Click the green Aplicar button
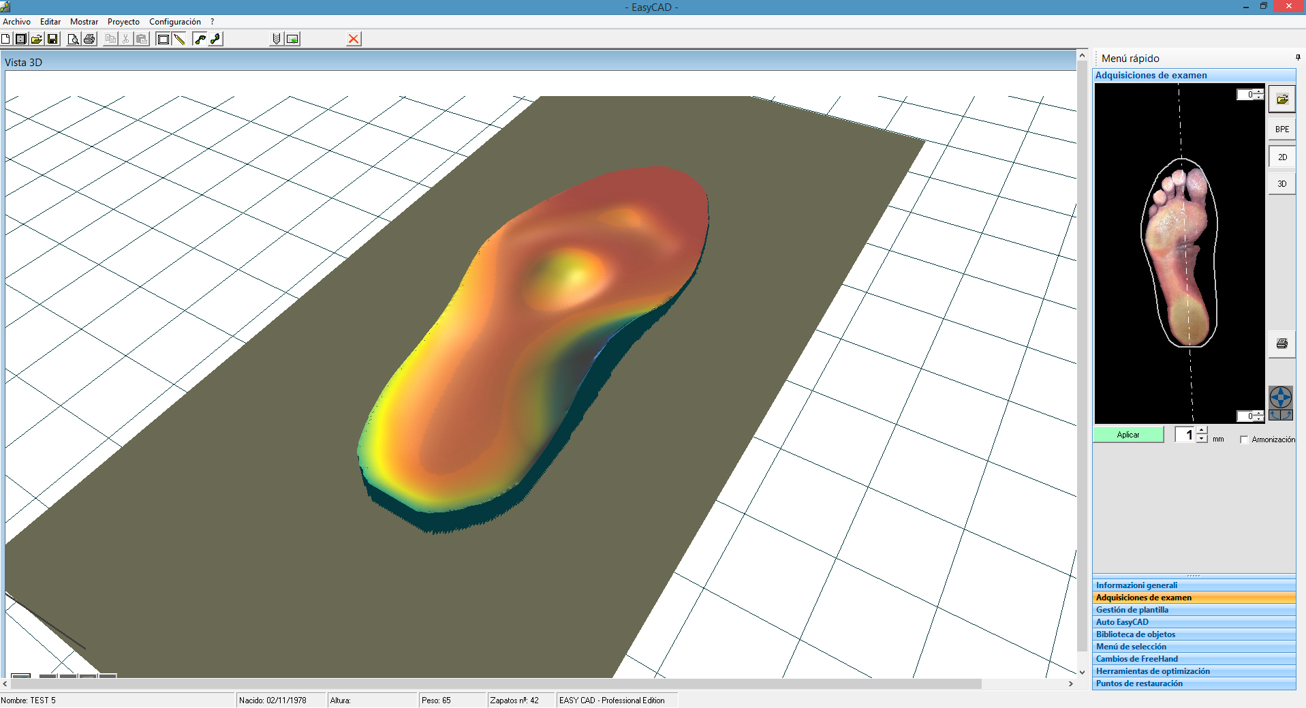The height and width of the screenshot is (708, 1306). (1128, 435)
